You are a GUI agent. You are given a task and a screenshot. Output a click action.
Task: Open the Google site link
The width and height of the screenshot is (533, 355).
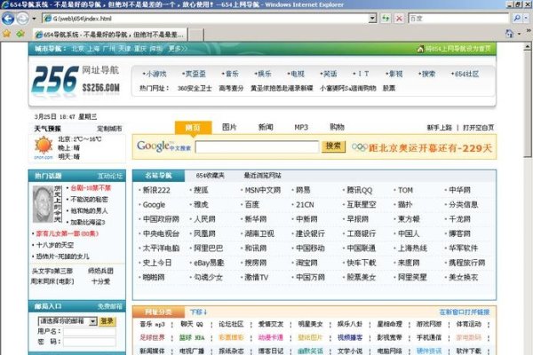(154, 205)
